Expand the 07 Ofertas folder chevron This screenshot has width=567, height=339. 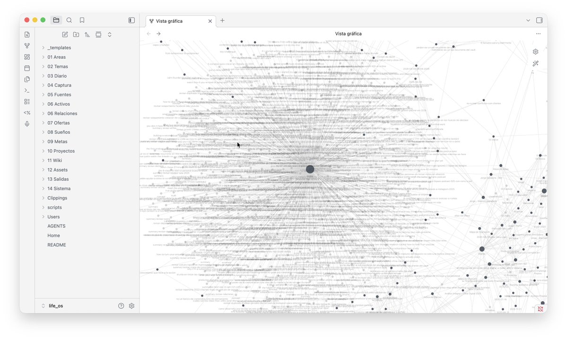(43, 123)
